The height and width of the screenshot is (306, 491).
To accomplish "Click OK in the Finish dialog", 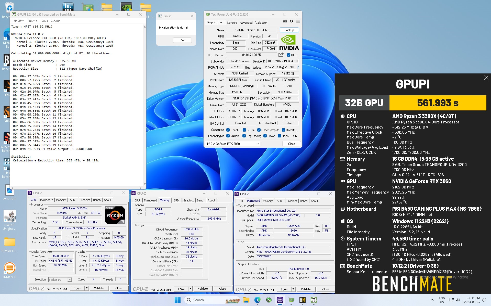I will pyautogui.click(x=182, y=40).
